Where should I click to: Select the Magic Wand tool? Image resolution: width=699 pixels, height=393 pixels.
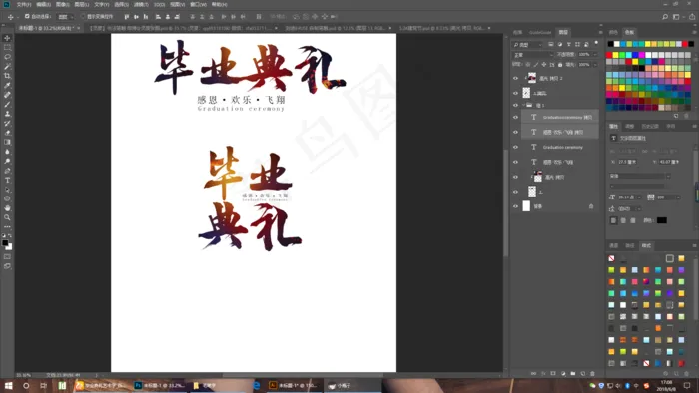(x=7, y=66)
